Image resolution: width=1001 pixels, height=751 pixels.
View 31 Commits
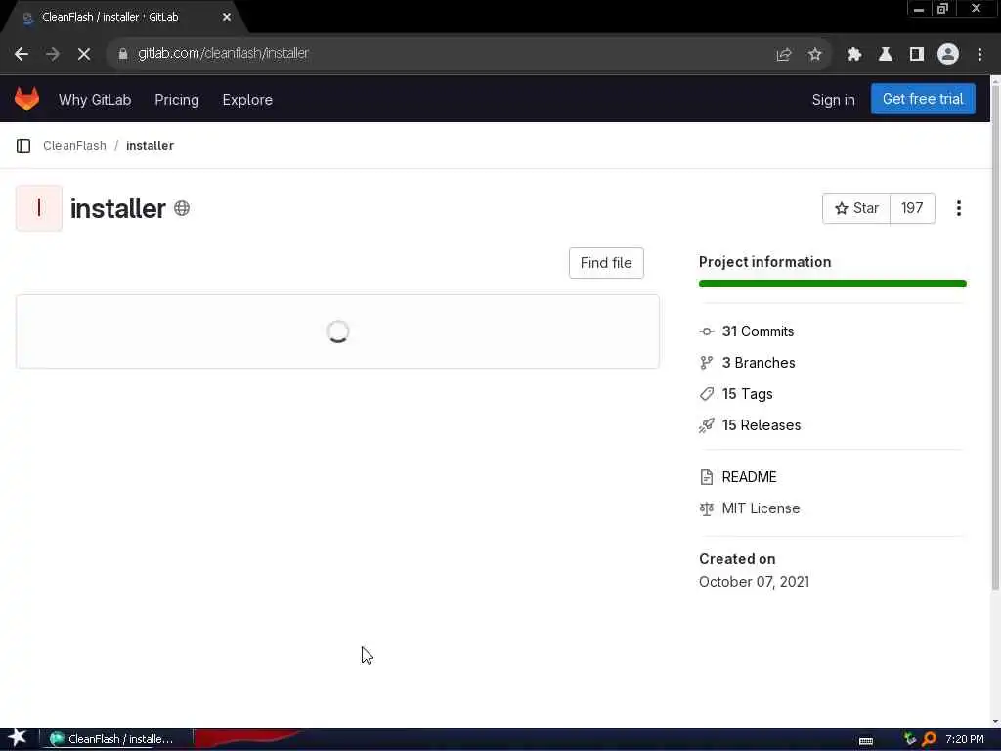[x=758, y=331]
